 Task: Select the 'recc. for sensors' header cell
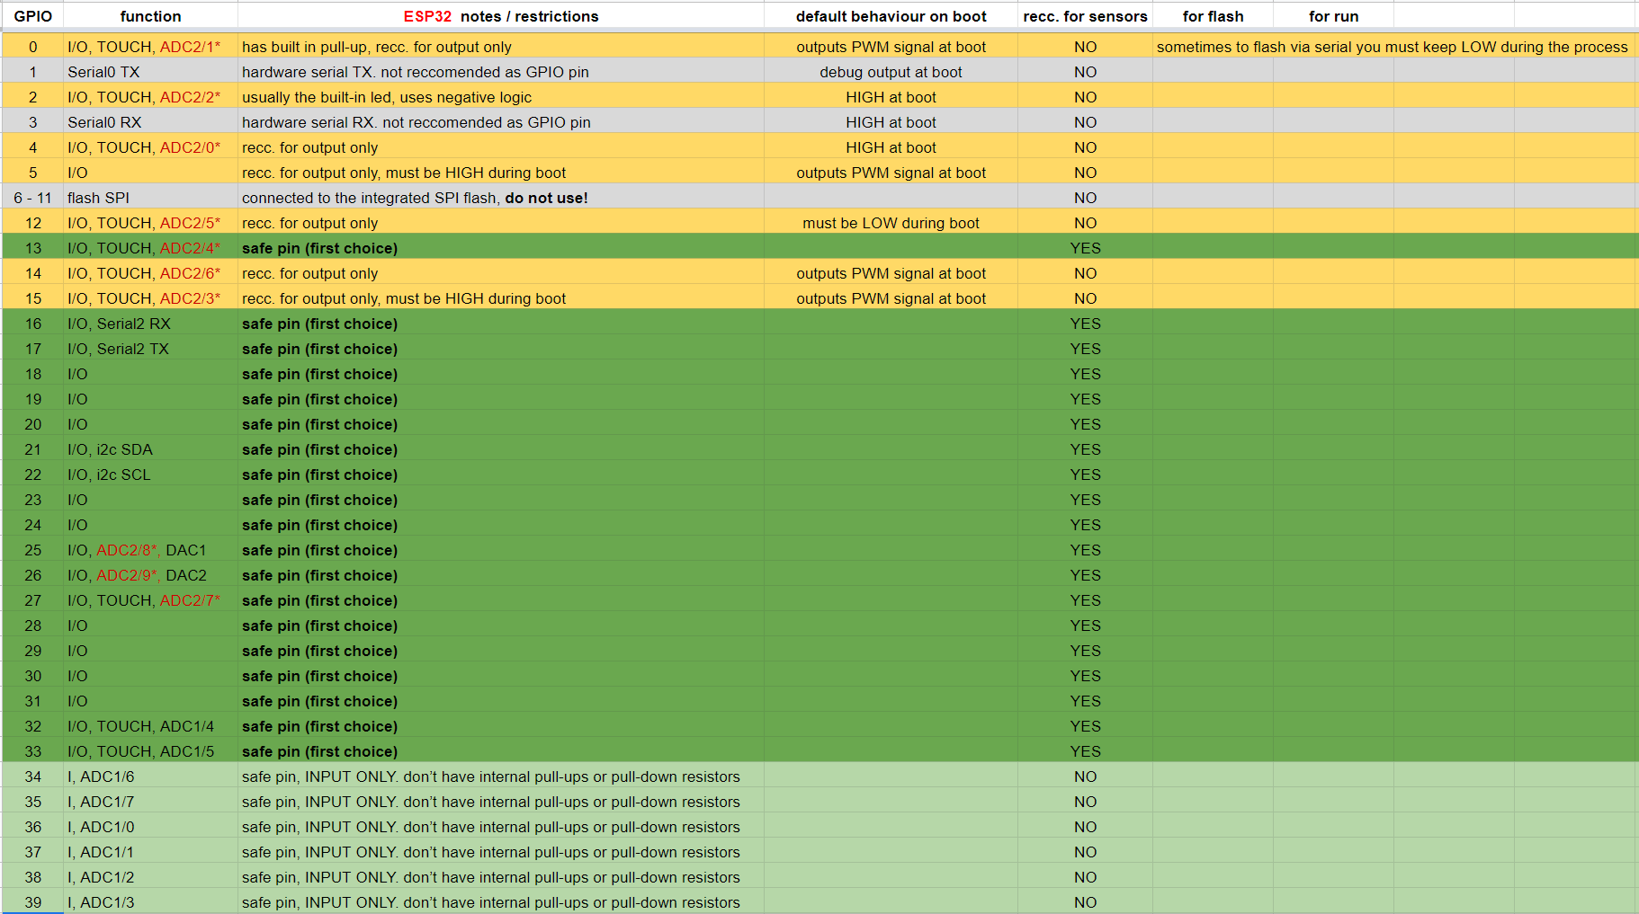1085,16
